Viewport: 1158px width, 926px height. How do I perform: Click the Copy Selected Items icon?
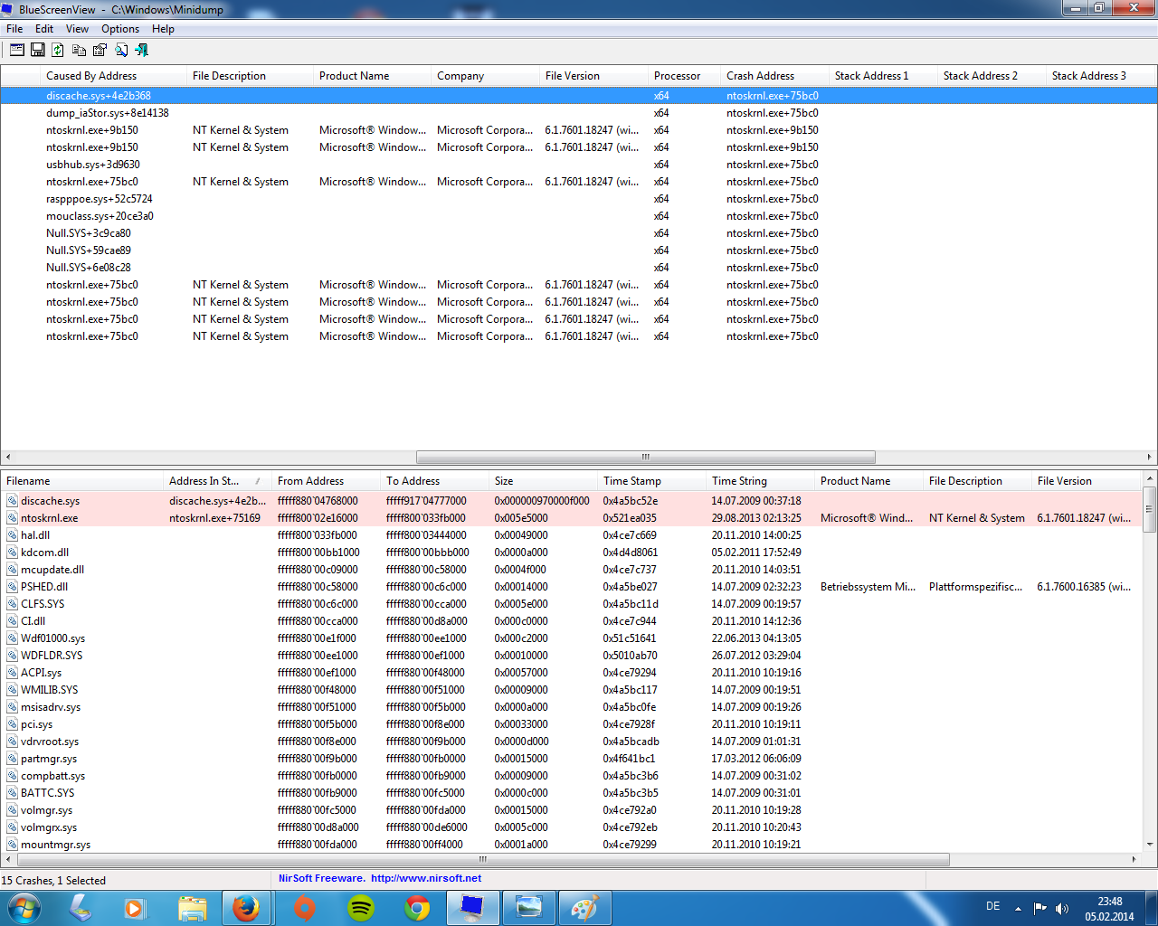80,50
